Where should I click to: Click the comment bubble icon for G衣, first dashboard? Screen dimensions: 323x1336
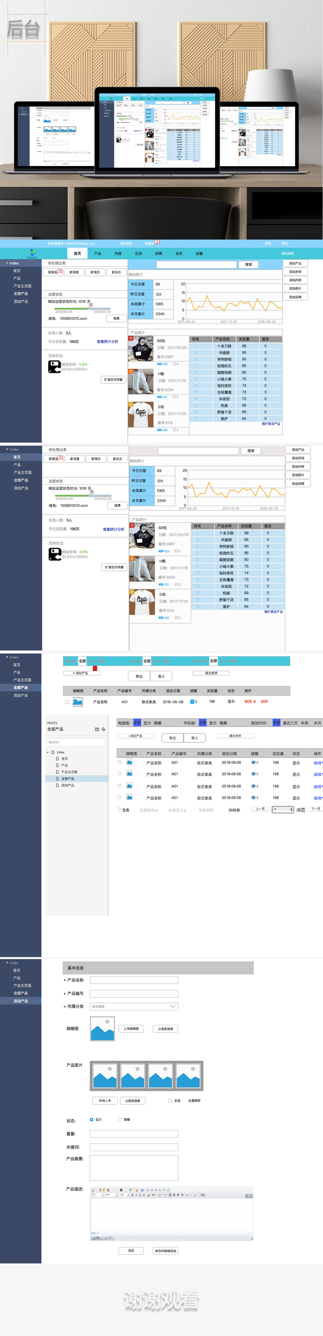[174, 430]
